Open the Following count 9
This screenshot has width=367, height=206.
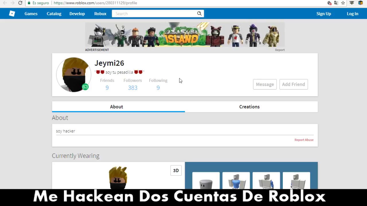click(158, 88)
